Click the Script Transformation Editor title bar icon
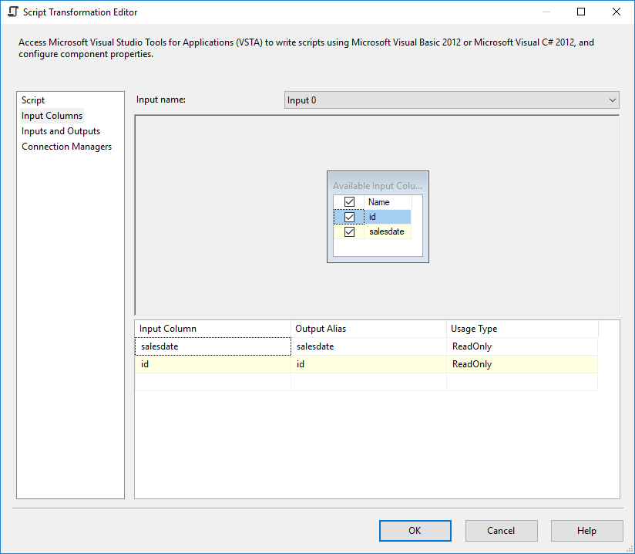Image resolution: width=635 pixels, height=554 pixels. tap(12, 12)
